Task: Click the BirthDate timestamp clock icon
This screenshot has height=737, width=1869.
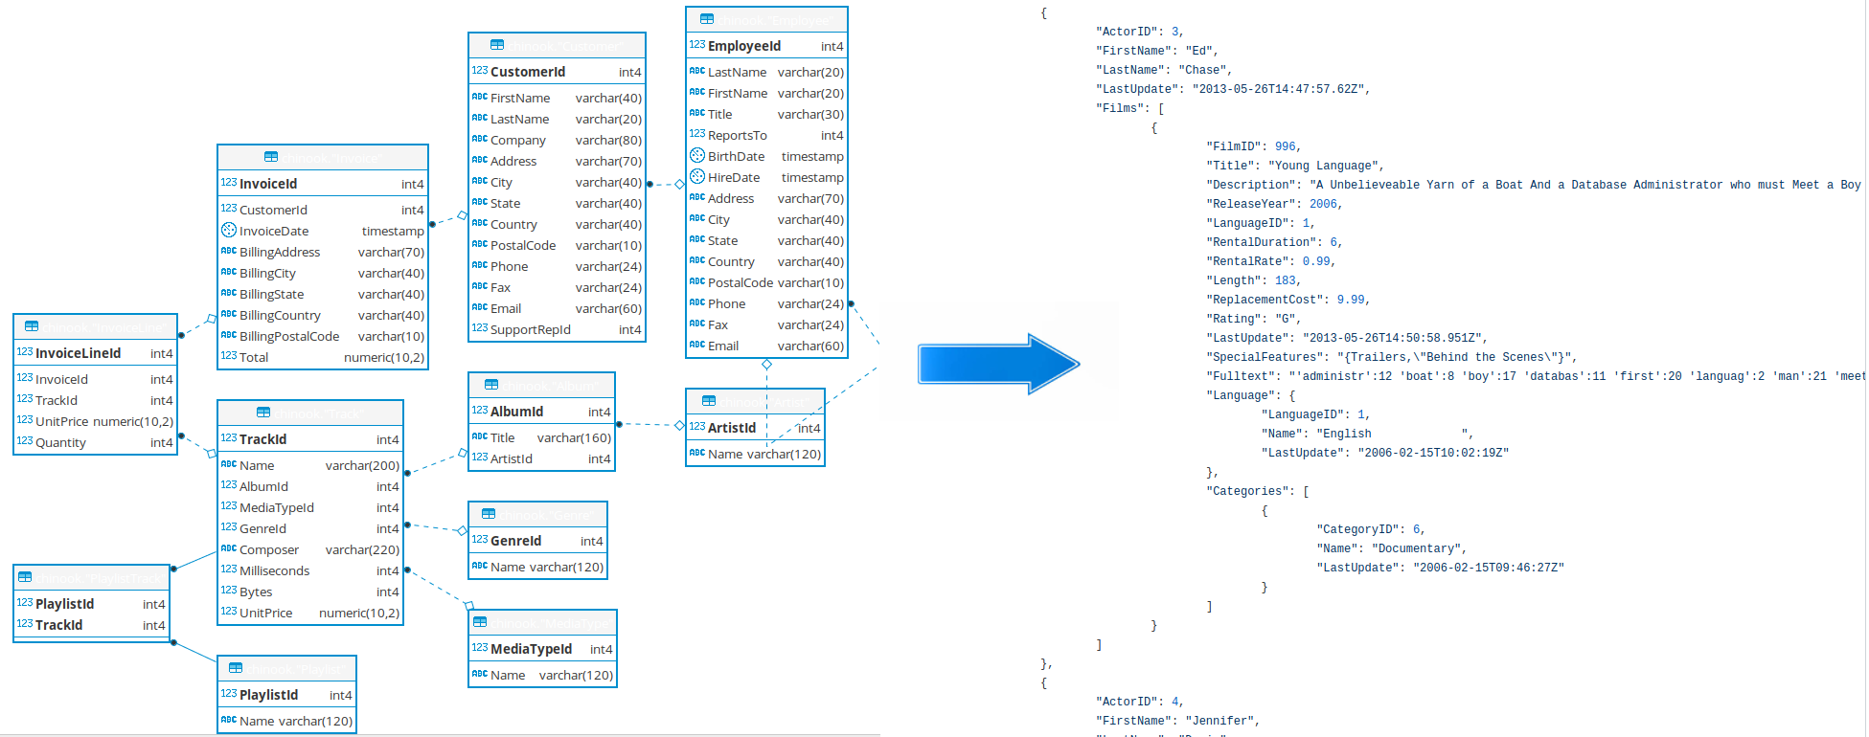Action: (x=697, y=156)
